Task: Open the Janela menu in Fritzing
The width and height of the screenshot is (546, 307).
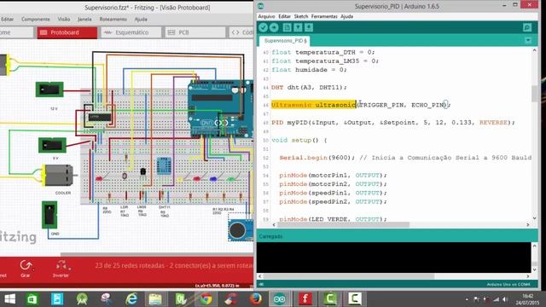Action: pos(84,19)
